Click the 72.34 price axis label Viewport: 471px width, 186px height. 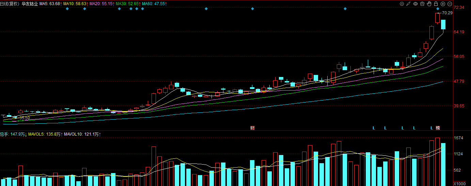pyautogui.click(x=460, y=7)
